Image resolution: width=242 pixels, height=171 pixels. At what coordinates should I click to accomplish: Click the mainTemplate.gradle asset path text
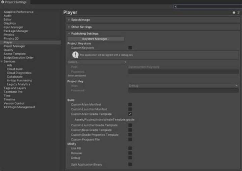coord(105,120)
